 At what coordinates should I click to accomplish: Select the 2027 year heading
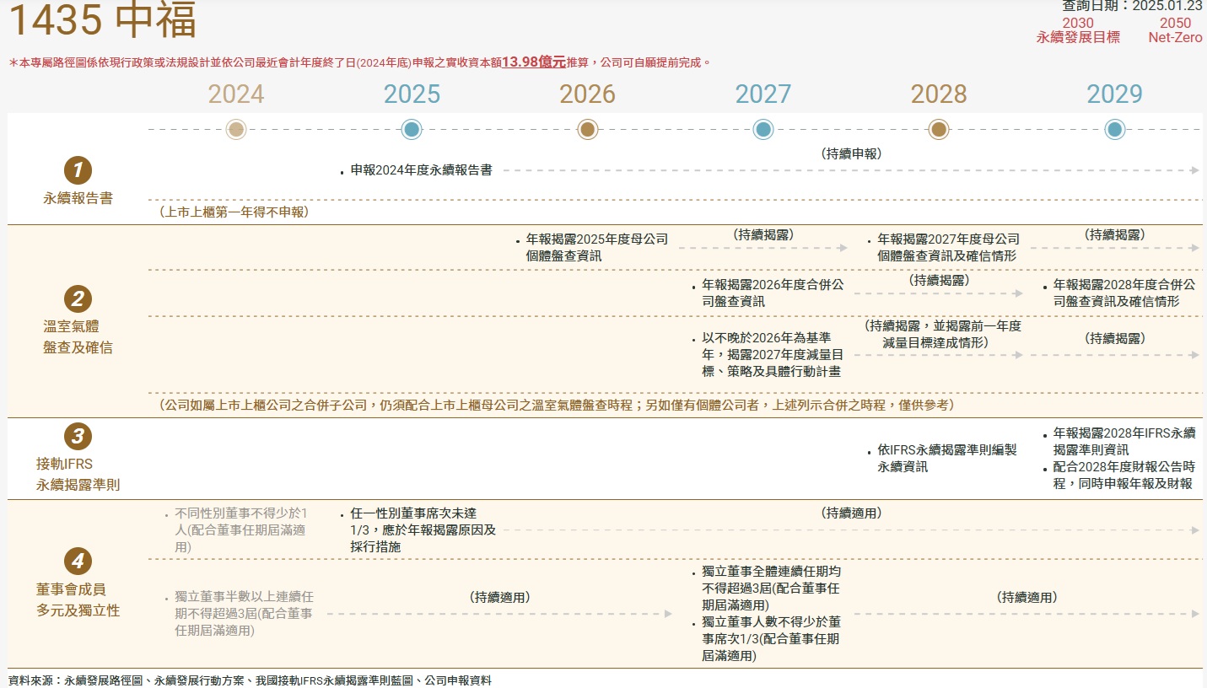[763, 94]
